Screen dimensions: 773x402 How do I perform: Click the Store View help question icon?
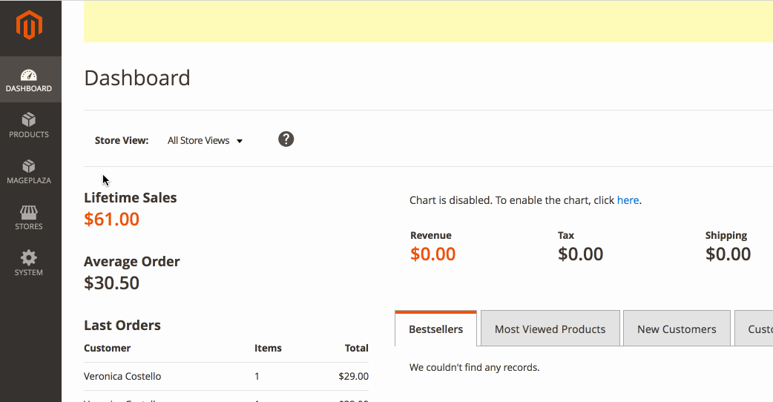click(x=286, y=139)
